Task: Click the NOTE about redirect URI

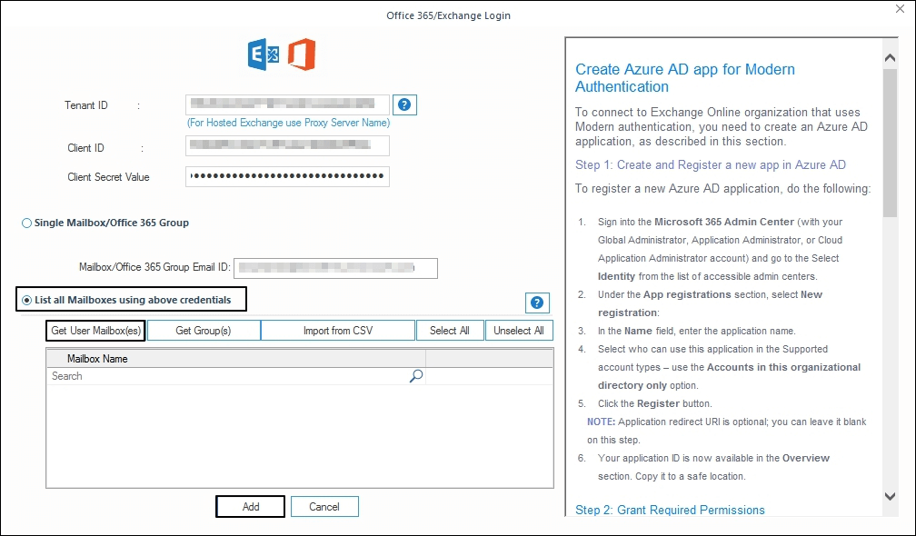Action: pyautogui.click(x=727, y=431)
